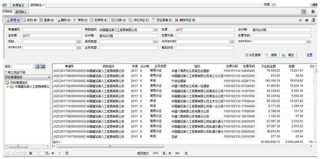Click the table vertical scrollbar thumb

click(315, 70)
